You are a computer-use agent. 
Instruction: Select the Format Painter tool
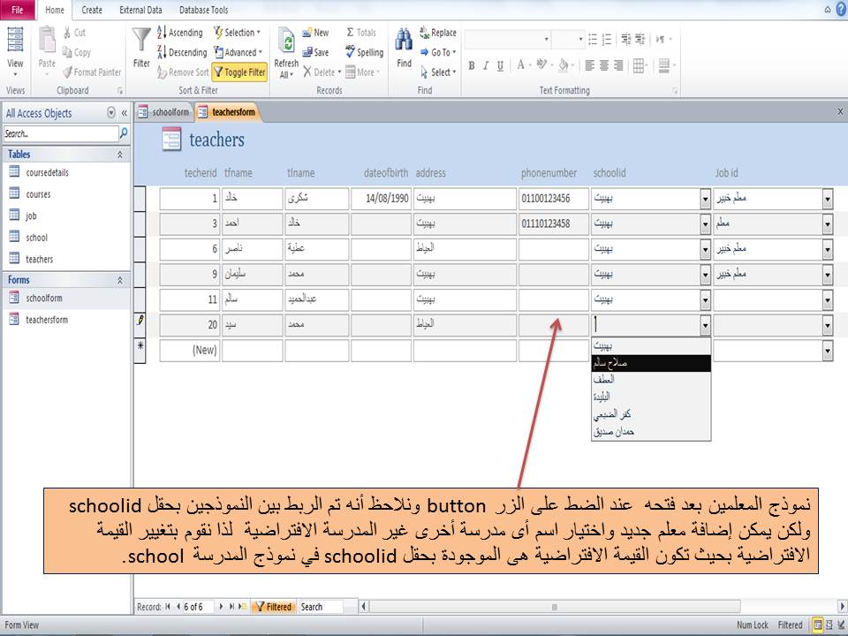coord(92,72)
